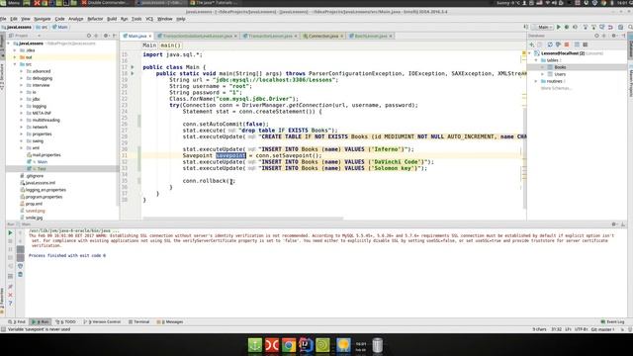
Task: Open Chrome from the bottom dock
Action: [289, 345]
